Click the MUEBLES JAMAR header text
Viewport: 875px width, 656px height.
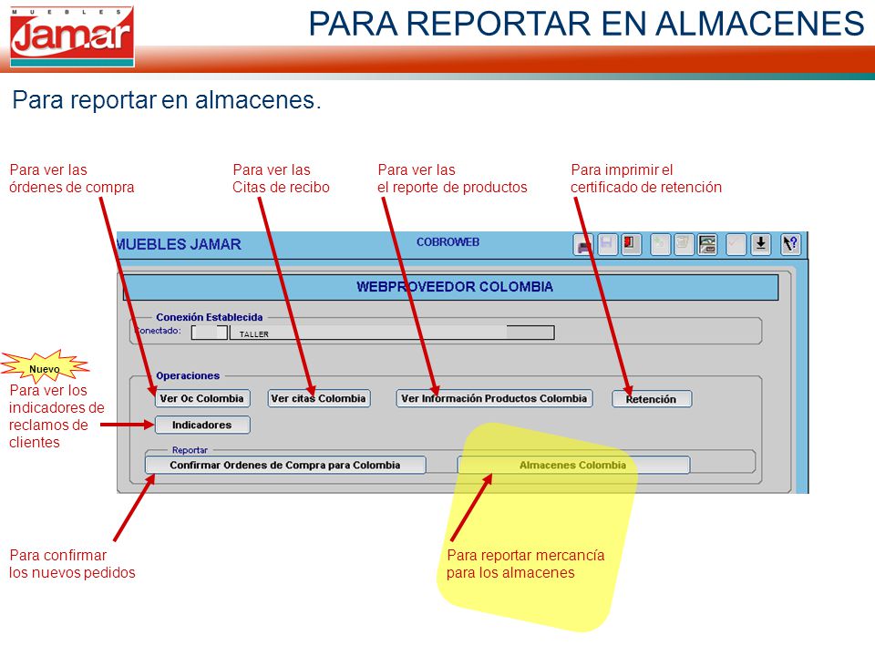pos(179,244)
